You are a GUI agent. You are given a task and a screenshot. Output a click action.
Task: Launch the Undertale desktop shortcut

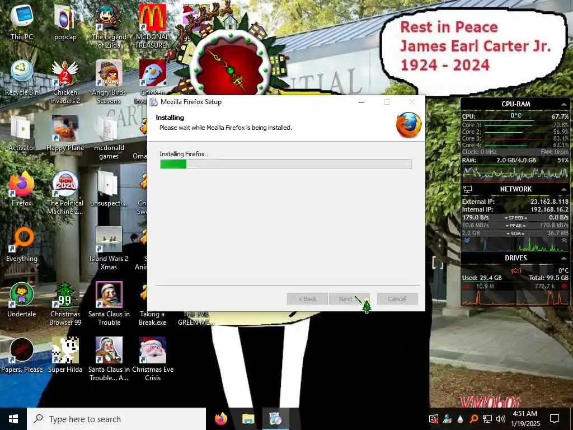coord(22,300)
